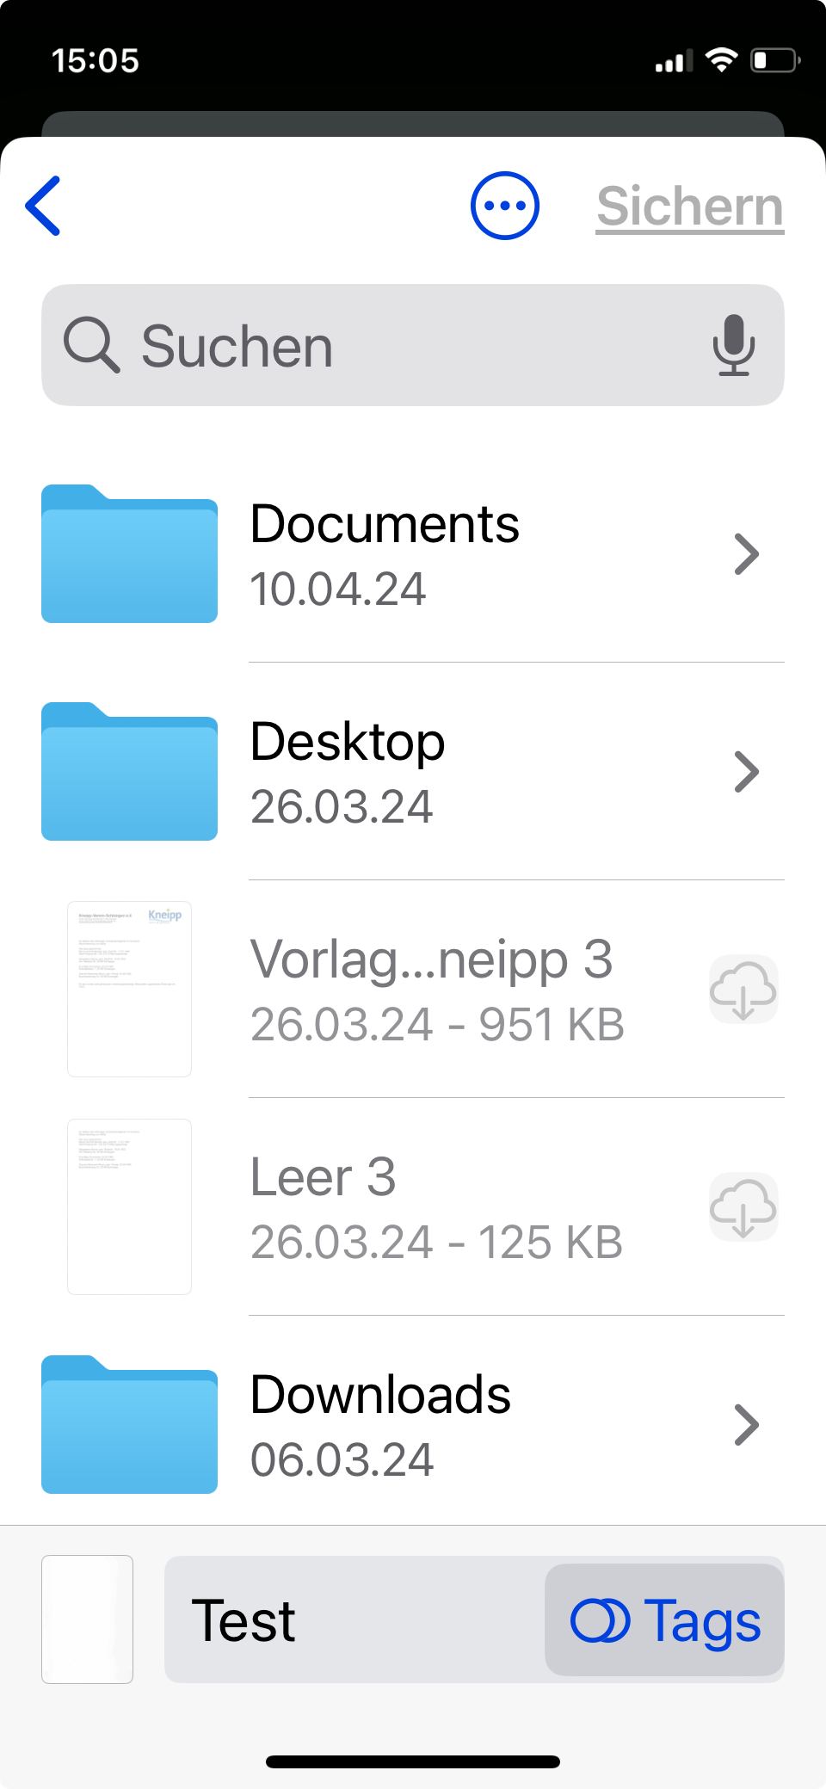The image size is (826, 1789).
Task: Open the Desktop folder icon
Action: point(130,773)
